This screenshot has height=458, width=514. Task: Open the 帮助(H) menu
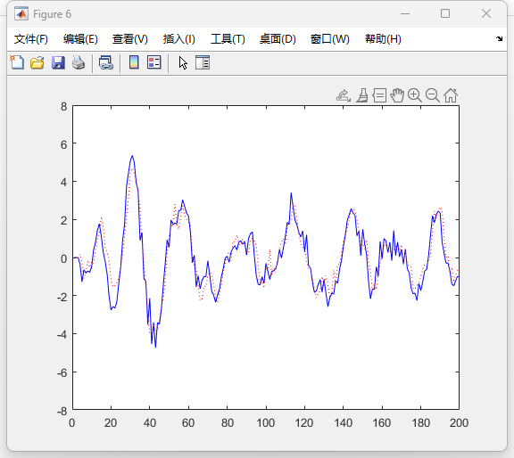383,39
